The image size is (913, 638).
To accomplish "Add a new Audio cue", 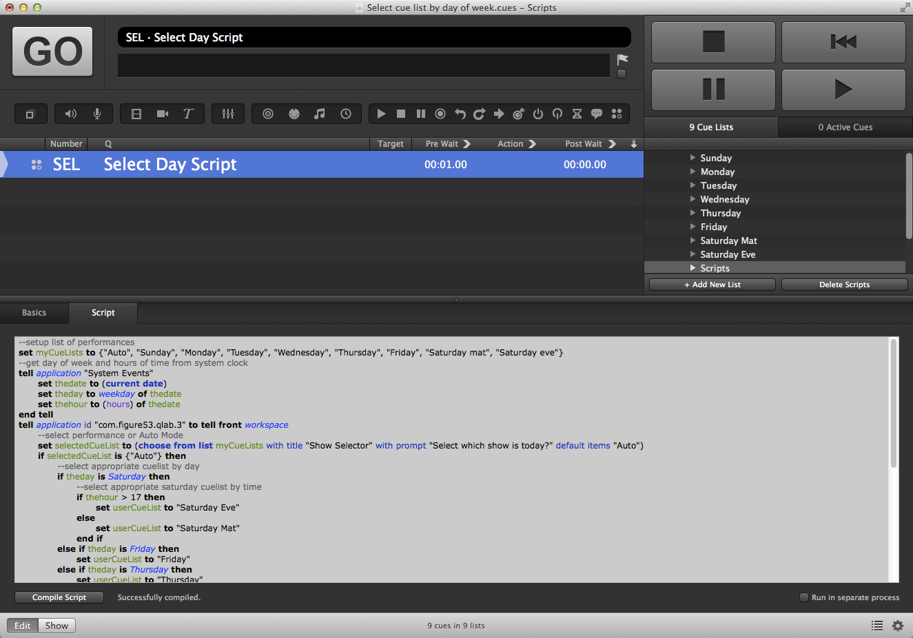I will pos(71,114).
